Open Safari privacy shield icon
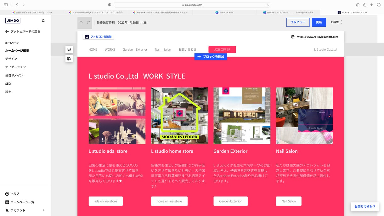 [x=110, y=5]
